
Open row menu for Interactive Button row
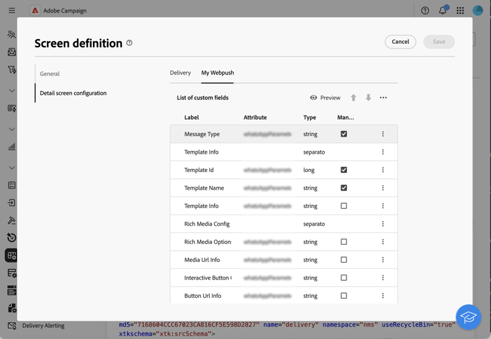[x=383, y=277]
